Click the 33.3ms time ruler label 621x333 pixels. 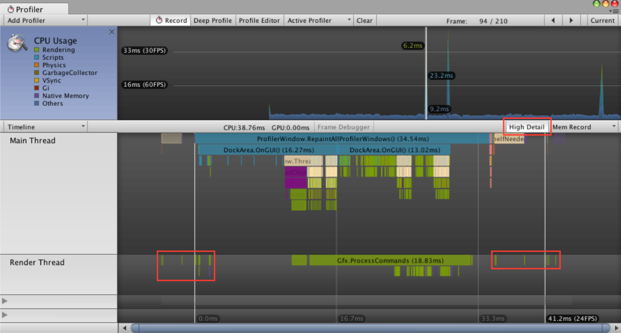pos(492,318)
